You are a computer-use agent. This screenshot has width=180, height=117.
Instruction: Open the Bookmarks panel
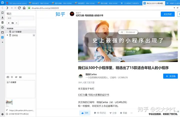tap(2, 13)
